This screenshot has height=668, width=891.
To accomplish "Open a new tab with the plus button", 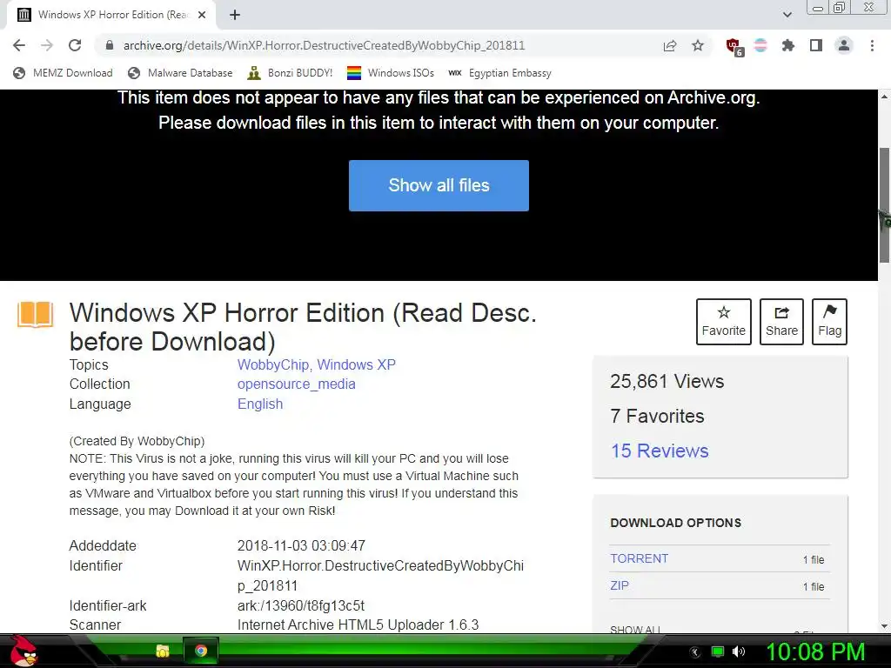I will coord(235,15).
